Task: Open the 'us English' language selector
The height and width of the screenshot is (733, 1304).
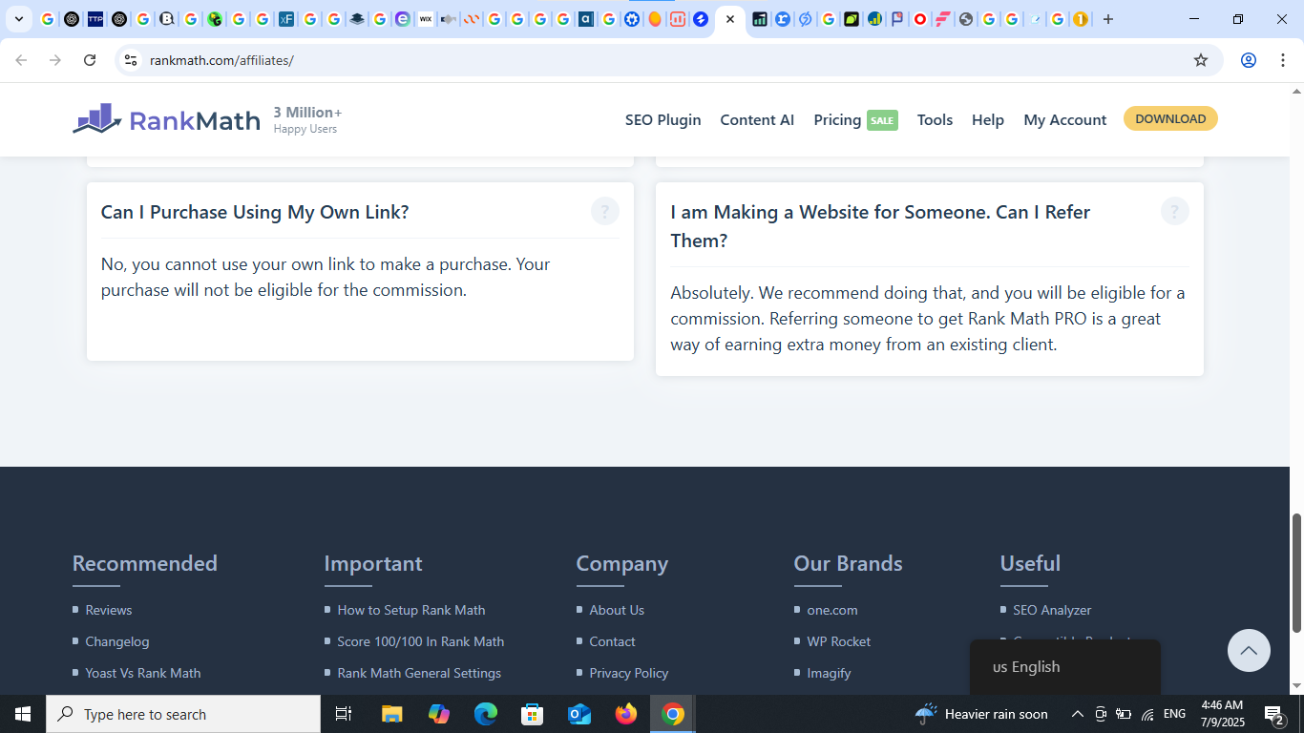Action: [x=1065, y=667]
